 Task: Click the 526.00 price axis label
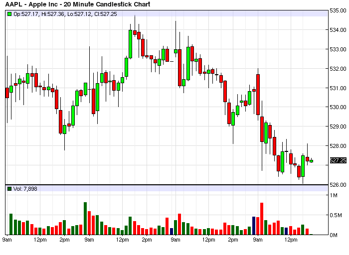(x=338, y=185)
